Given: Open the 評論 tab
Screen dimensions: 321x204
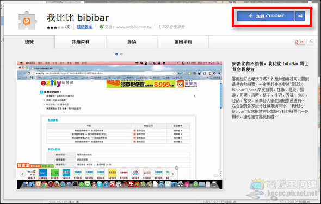Looking at the screenshot, I should tap(132, 42).
